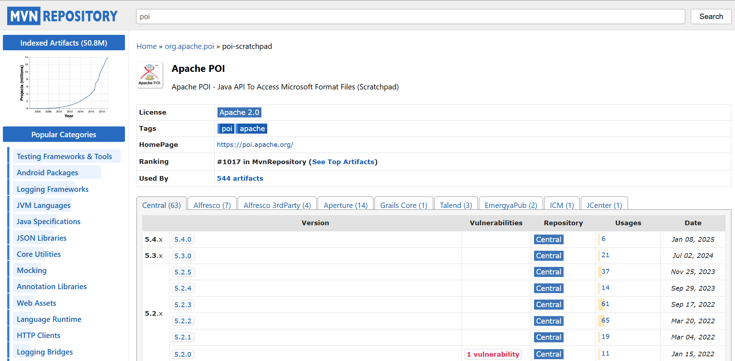The image size is (735, 361).
Task: Select the poi tag
Action: (227, 129)
